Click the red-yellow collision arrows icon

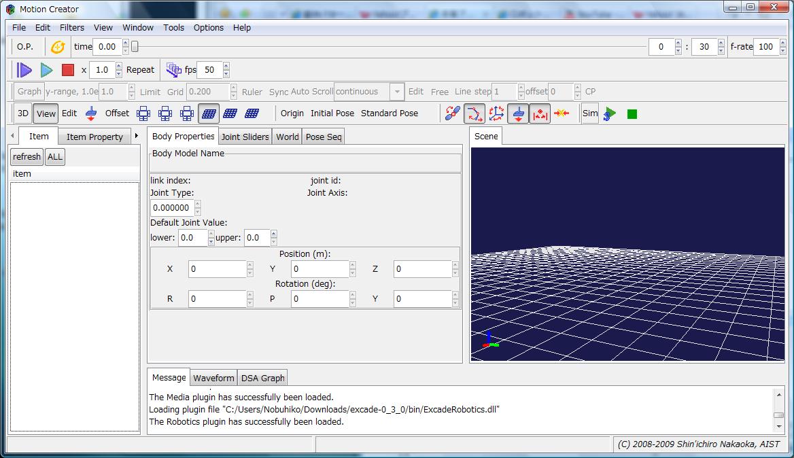(562, 113)
